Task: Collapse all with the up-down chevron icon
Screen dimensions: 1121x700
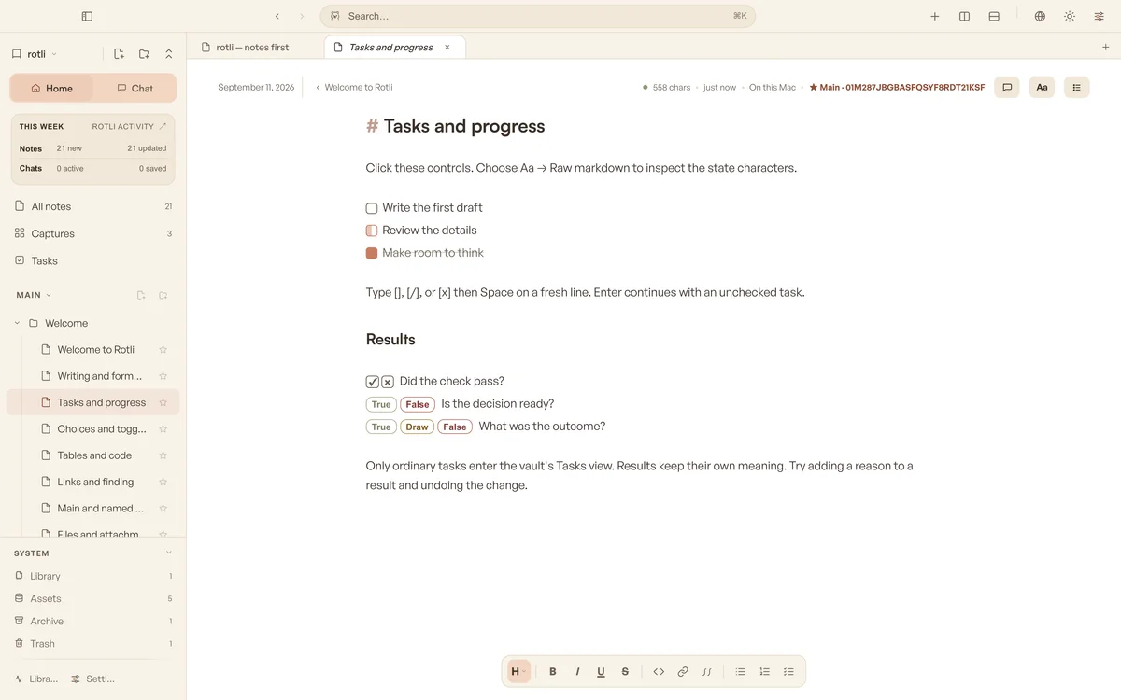Action: point(169,54)
